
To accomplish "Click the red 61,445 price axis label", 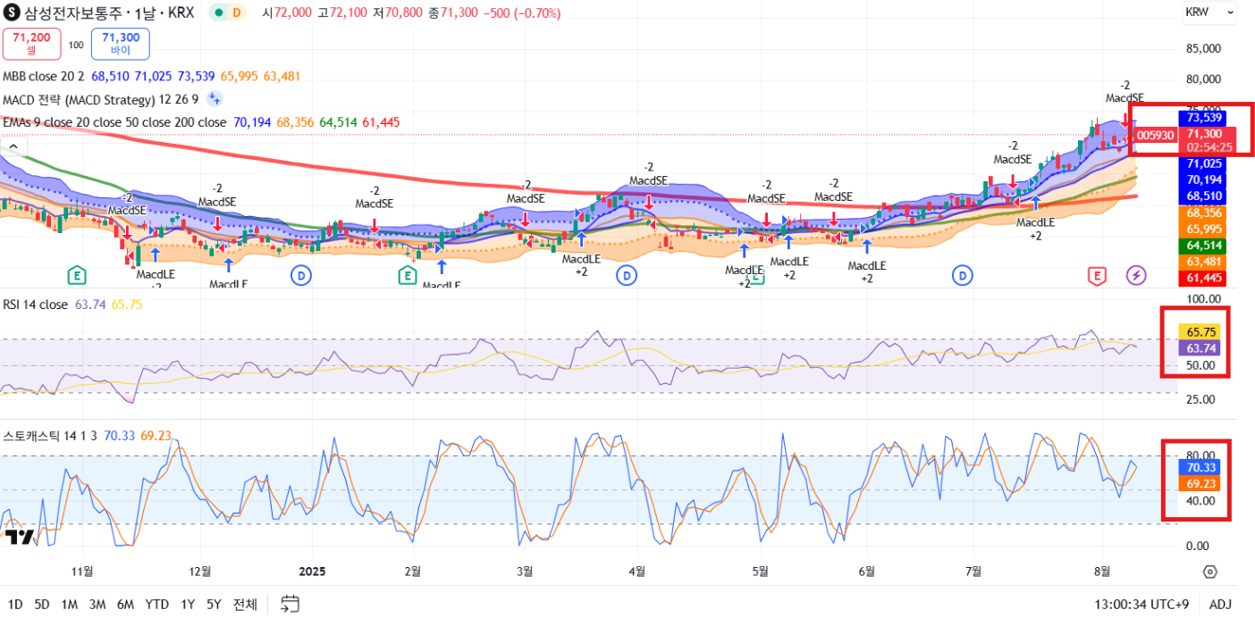I will pyautogui.click(x=1203, y=279).
